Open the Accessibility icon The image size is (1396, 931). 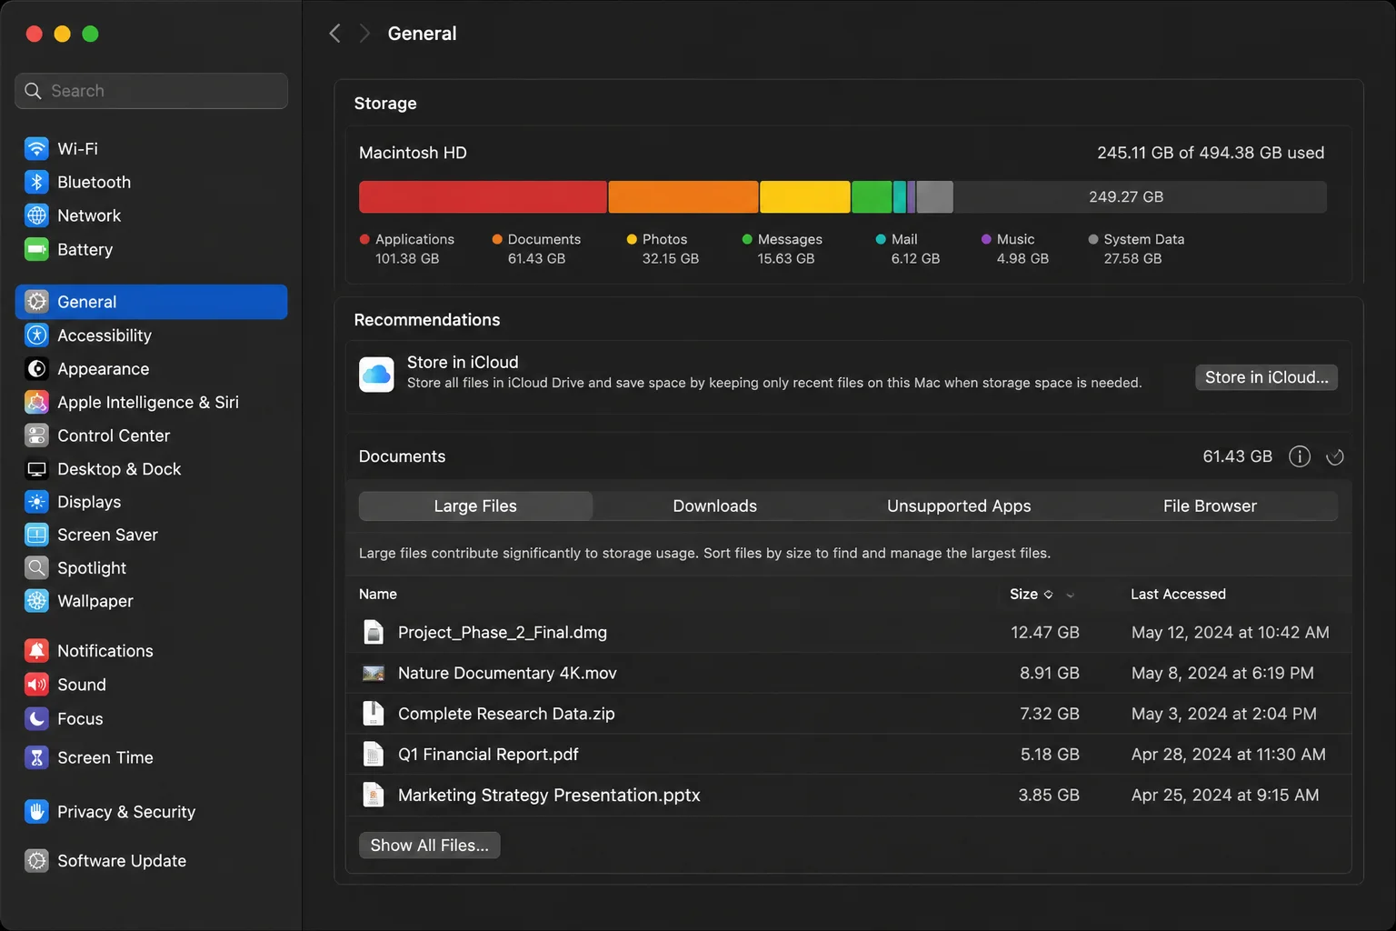coord(36,335)
